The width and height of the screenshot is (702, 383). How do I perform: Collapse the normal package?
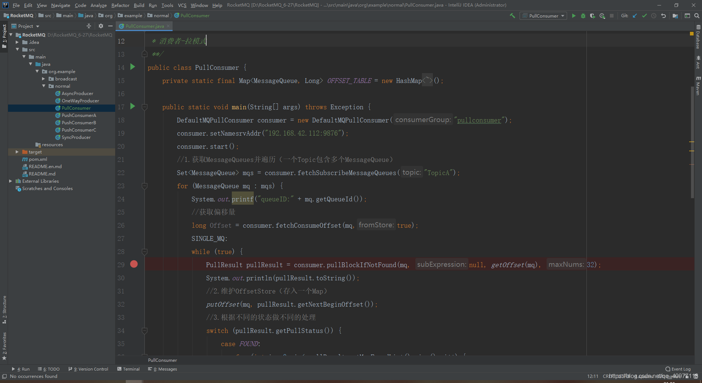(44, 86)
